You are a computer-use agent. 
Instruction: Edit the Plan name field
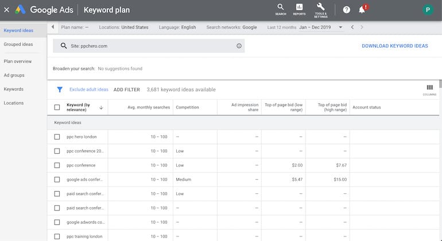pyautogui.click(x=75, y=28)
